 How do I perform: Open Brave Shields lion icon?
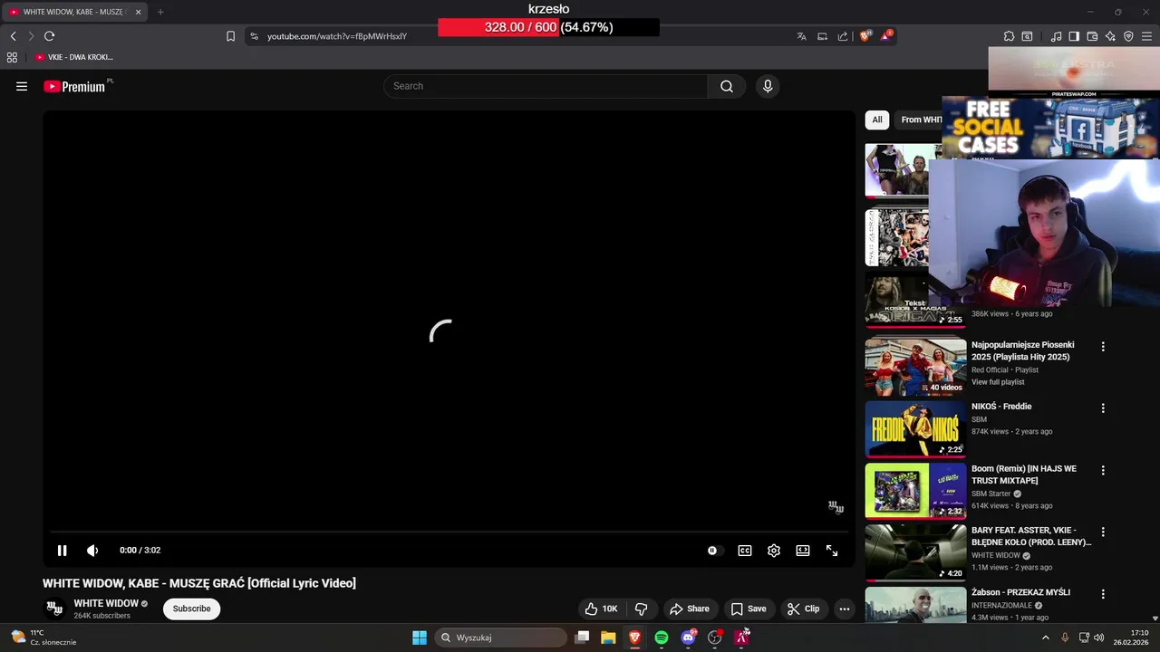point(865,36)
